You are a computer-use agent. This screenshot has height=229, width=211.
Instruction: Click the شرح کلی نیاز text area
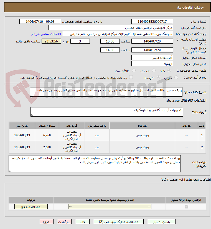(106, 92)
